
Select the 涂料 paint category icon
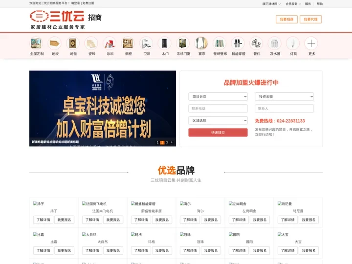click(110, 43)
